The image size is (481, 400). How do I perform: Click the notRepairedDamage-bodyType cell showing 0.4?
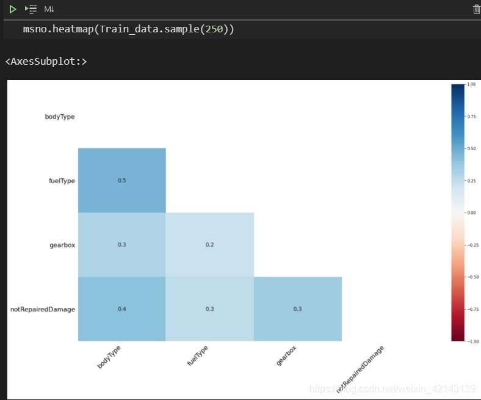[x=121, y=308]
